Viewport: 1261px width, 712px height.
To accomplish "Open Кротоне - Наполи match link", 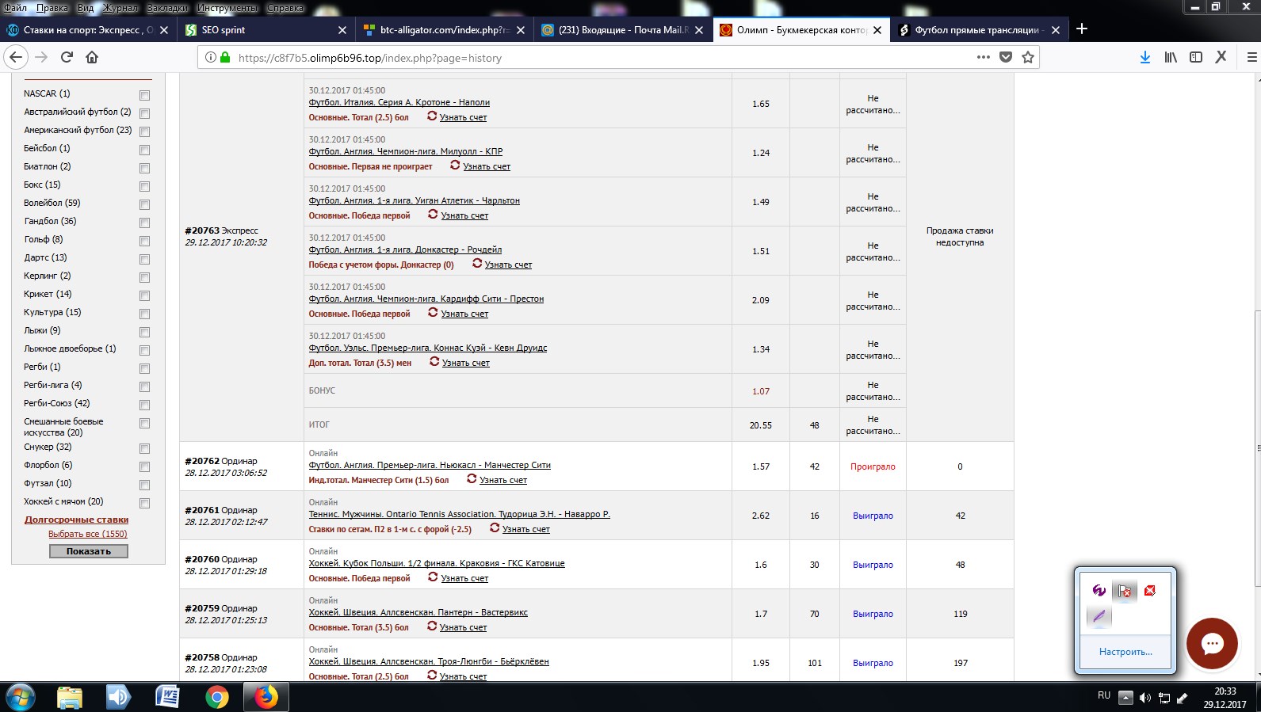I will click(x=399, y=102).
